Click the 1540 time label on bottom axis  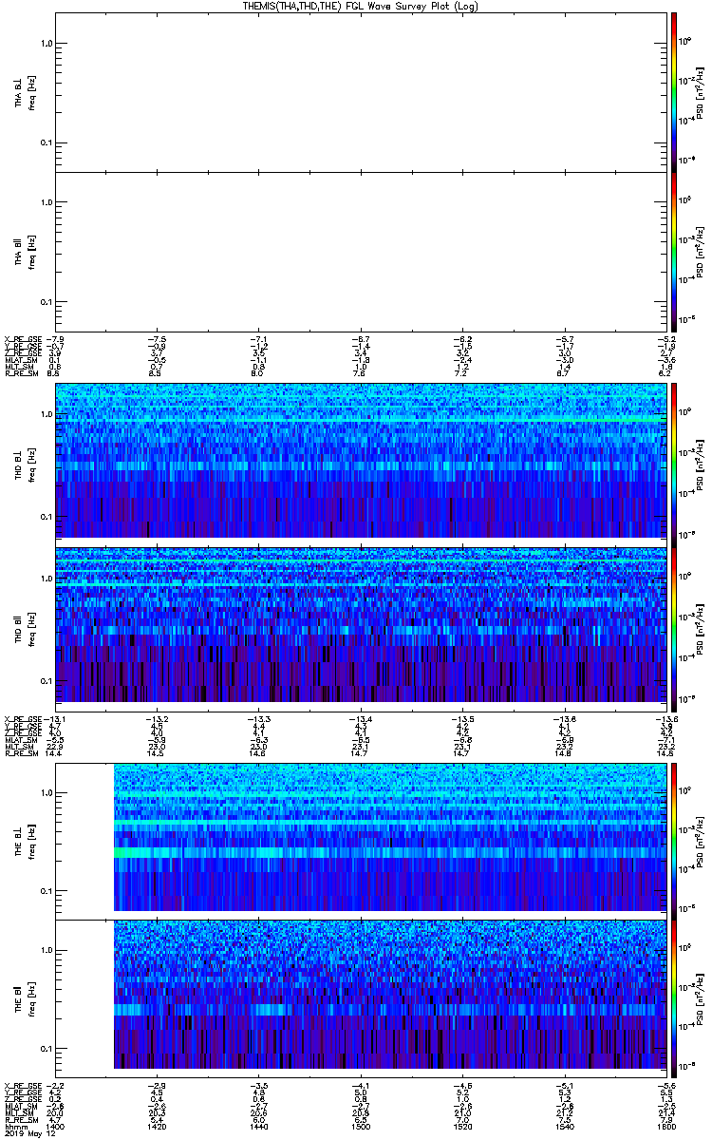pos(563,1126)
